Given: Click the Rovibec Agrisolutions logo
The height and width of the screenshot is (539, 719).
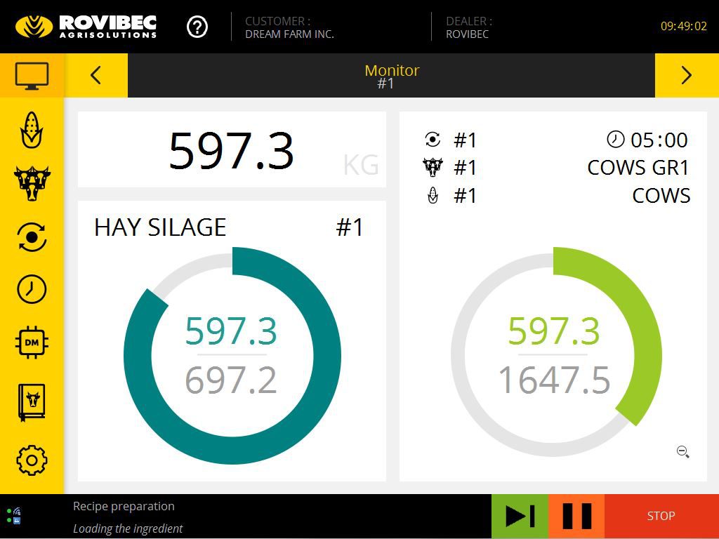Looking at the screenshot, I should [86, 27].
